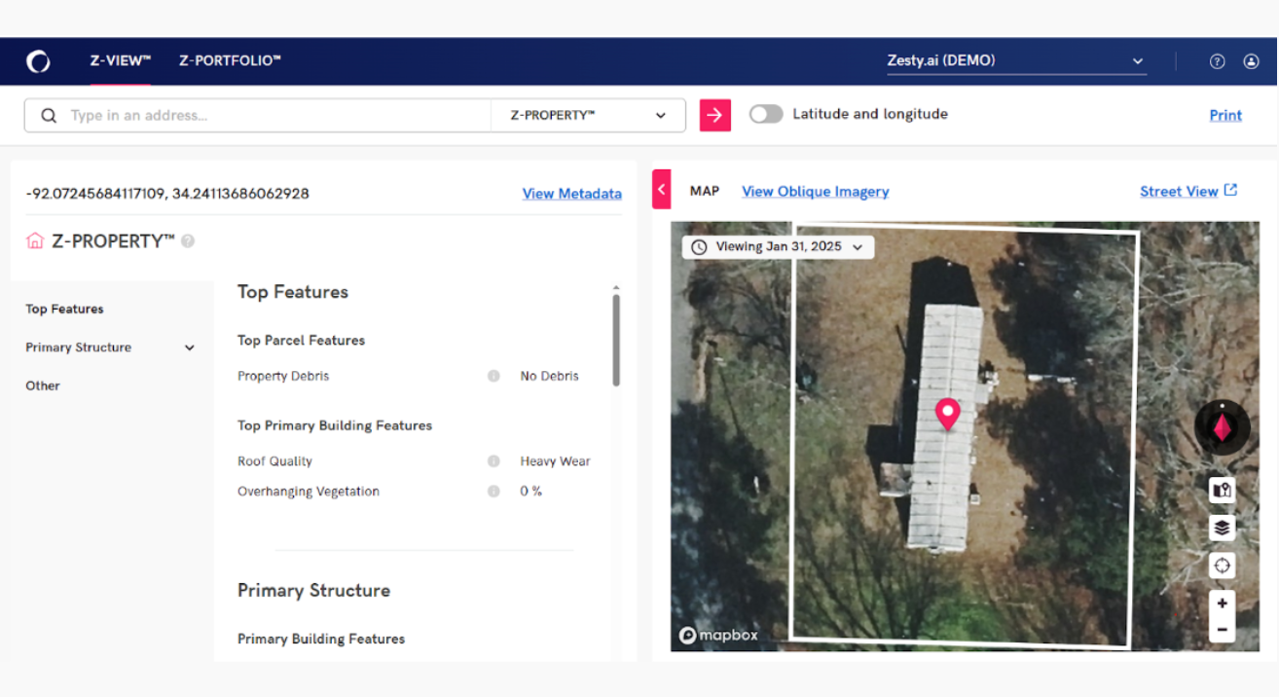Click the Top Parcel Features subheading
Viewport: 1279px width, 697px height.
(301, 340)
